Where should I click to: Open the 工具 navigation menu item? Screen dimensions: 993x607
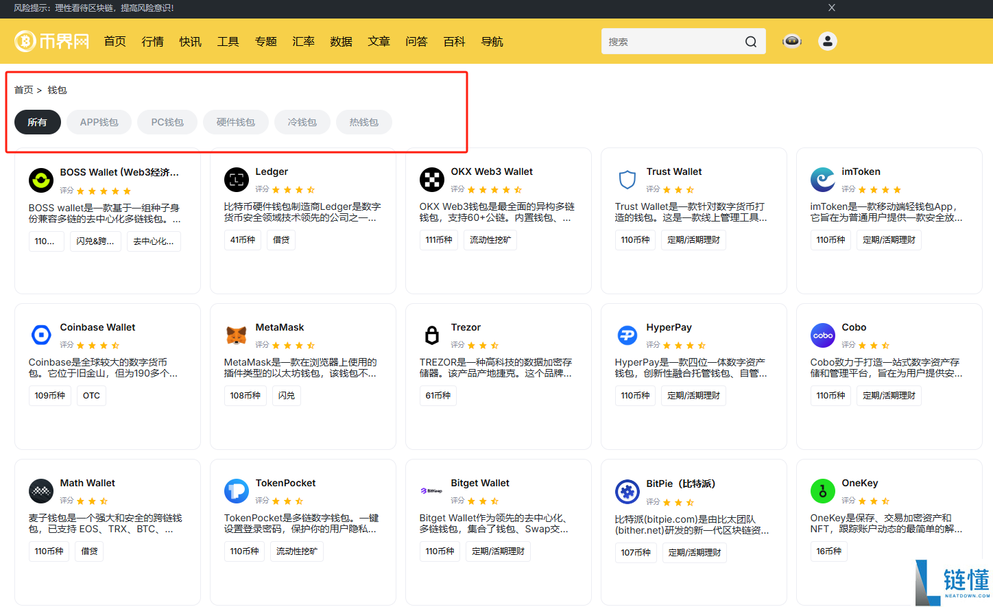pyautogui.click(x=228, y=42)
